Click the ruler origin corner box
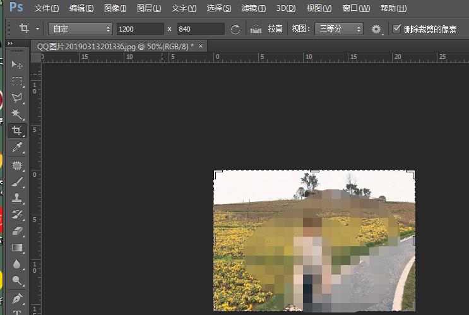469x315 pixels. (36, 57)
